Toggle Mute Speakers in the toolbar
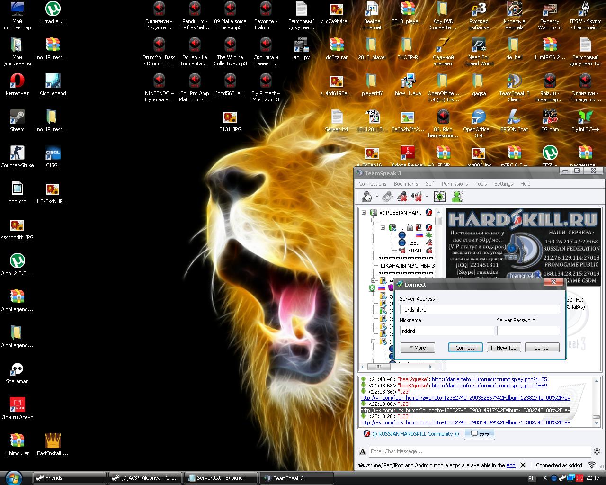Screen dimensions: 606x485 [417, 196]
